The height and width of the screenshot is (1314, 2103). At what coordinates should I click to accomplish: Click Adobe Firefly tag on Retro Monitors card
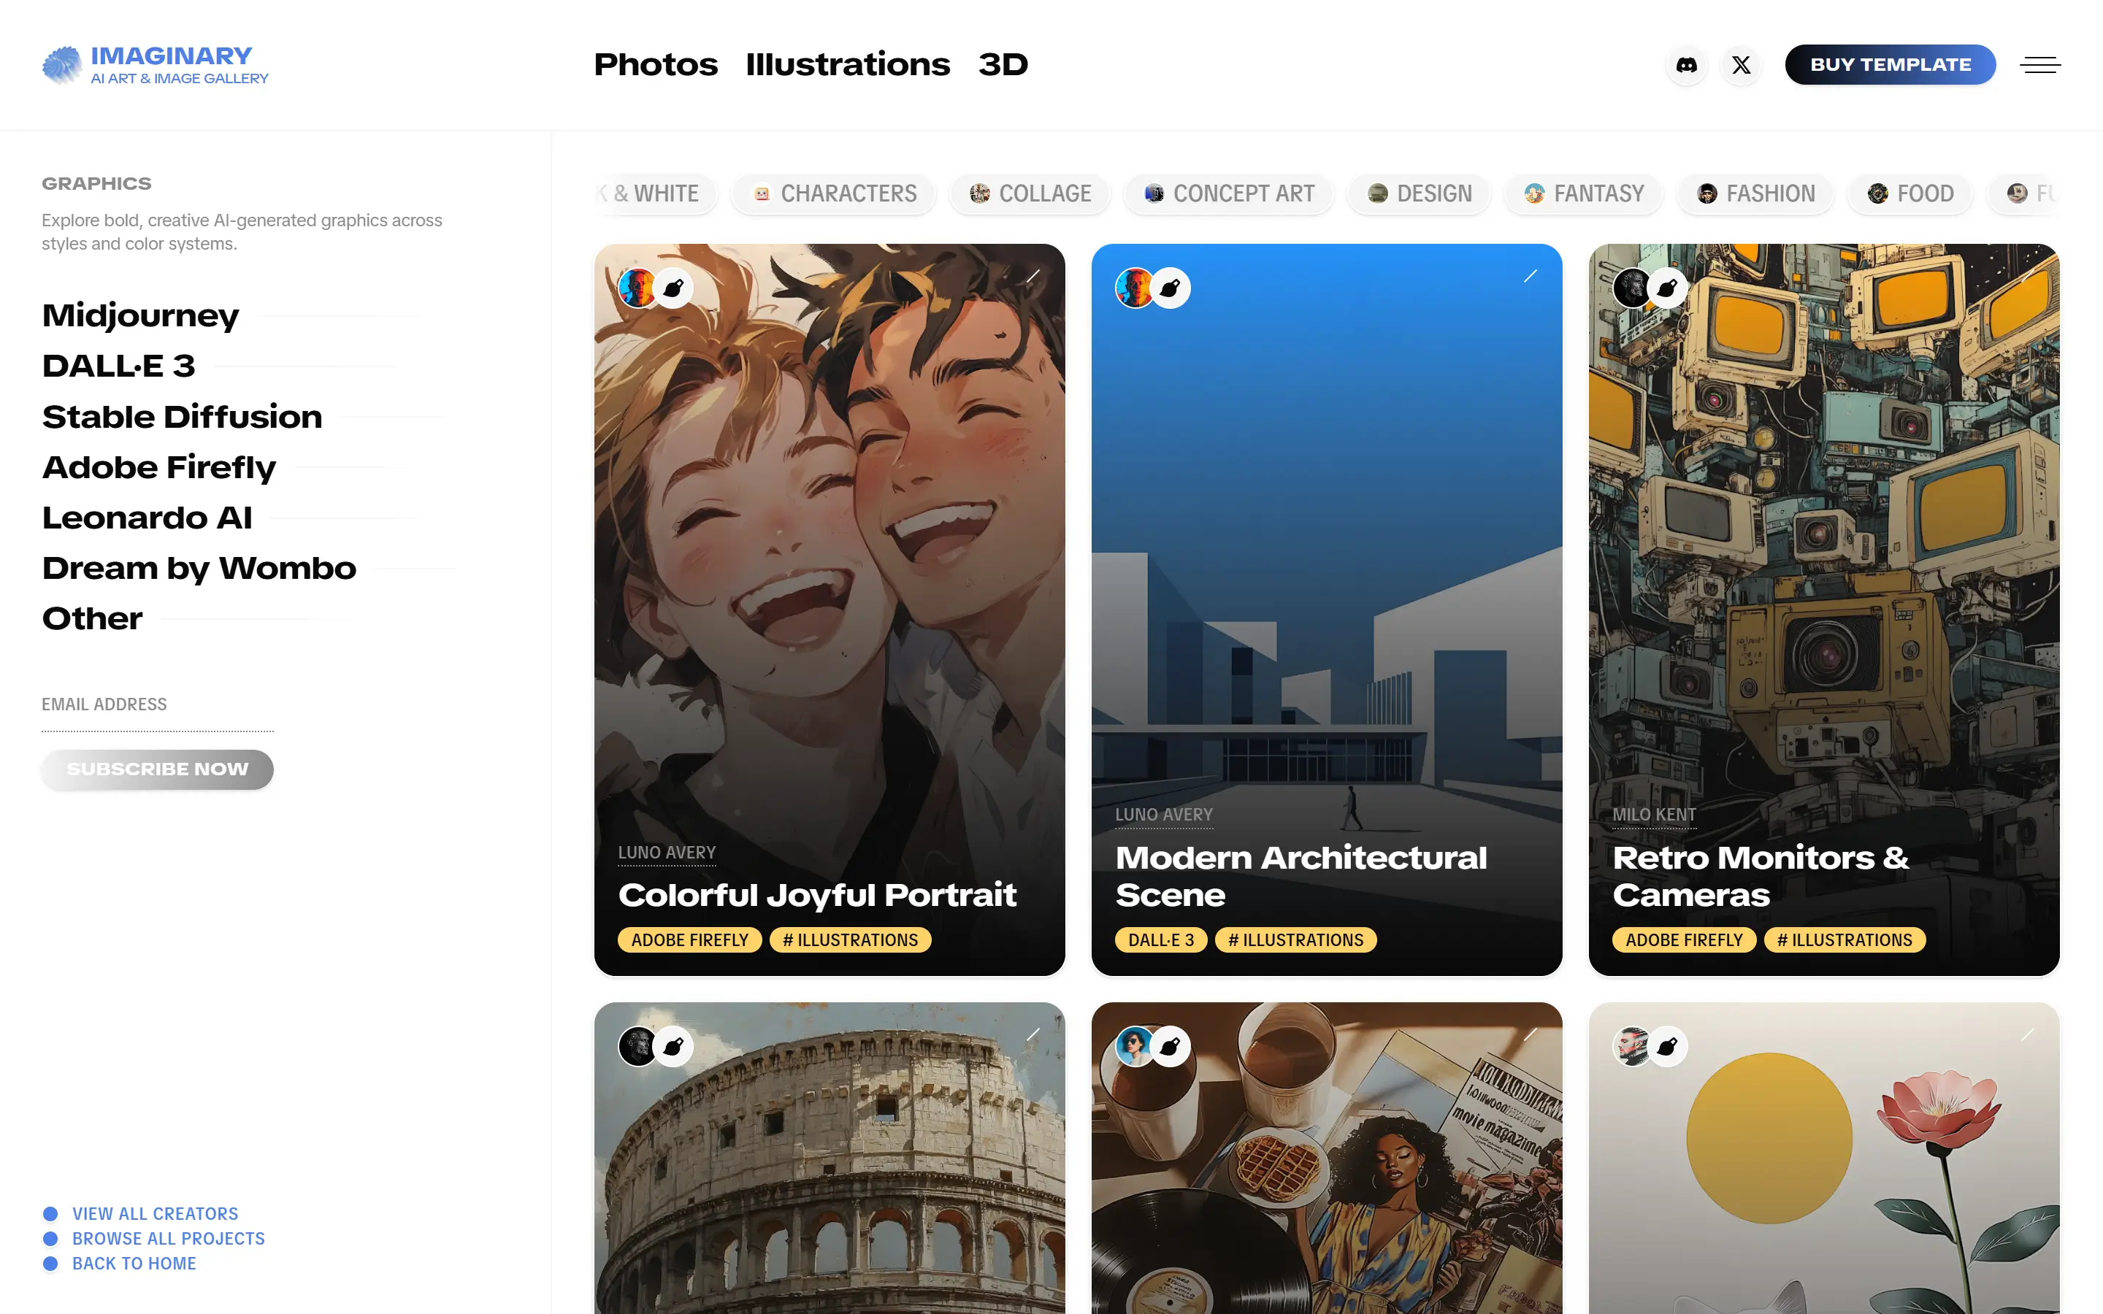click(x=1683, y=940)
